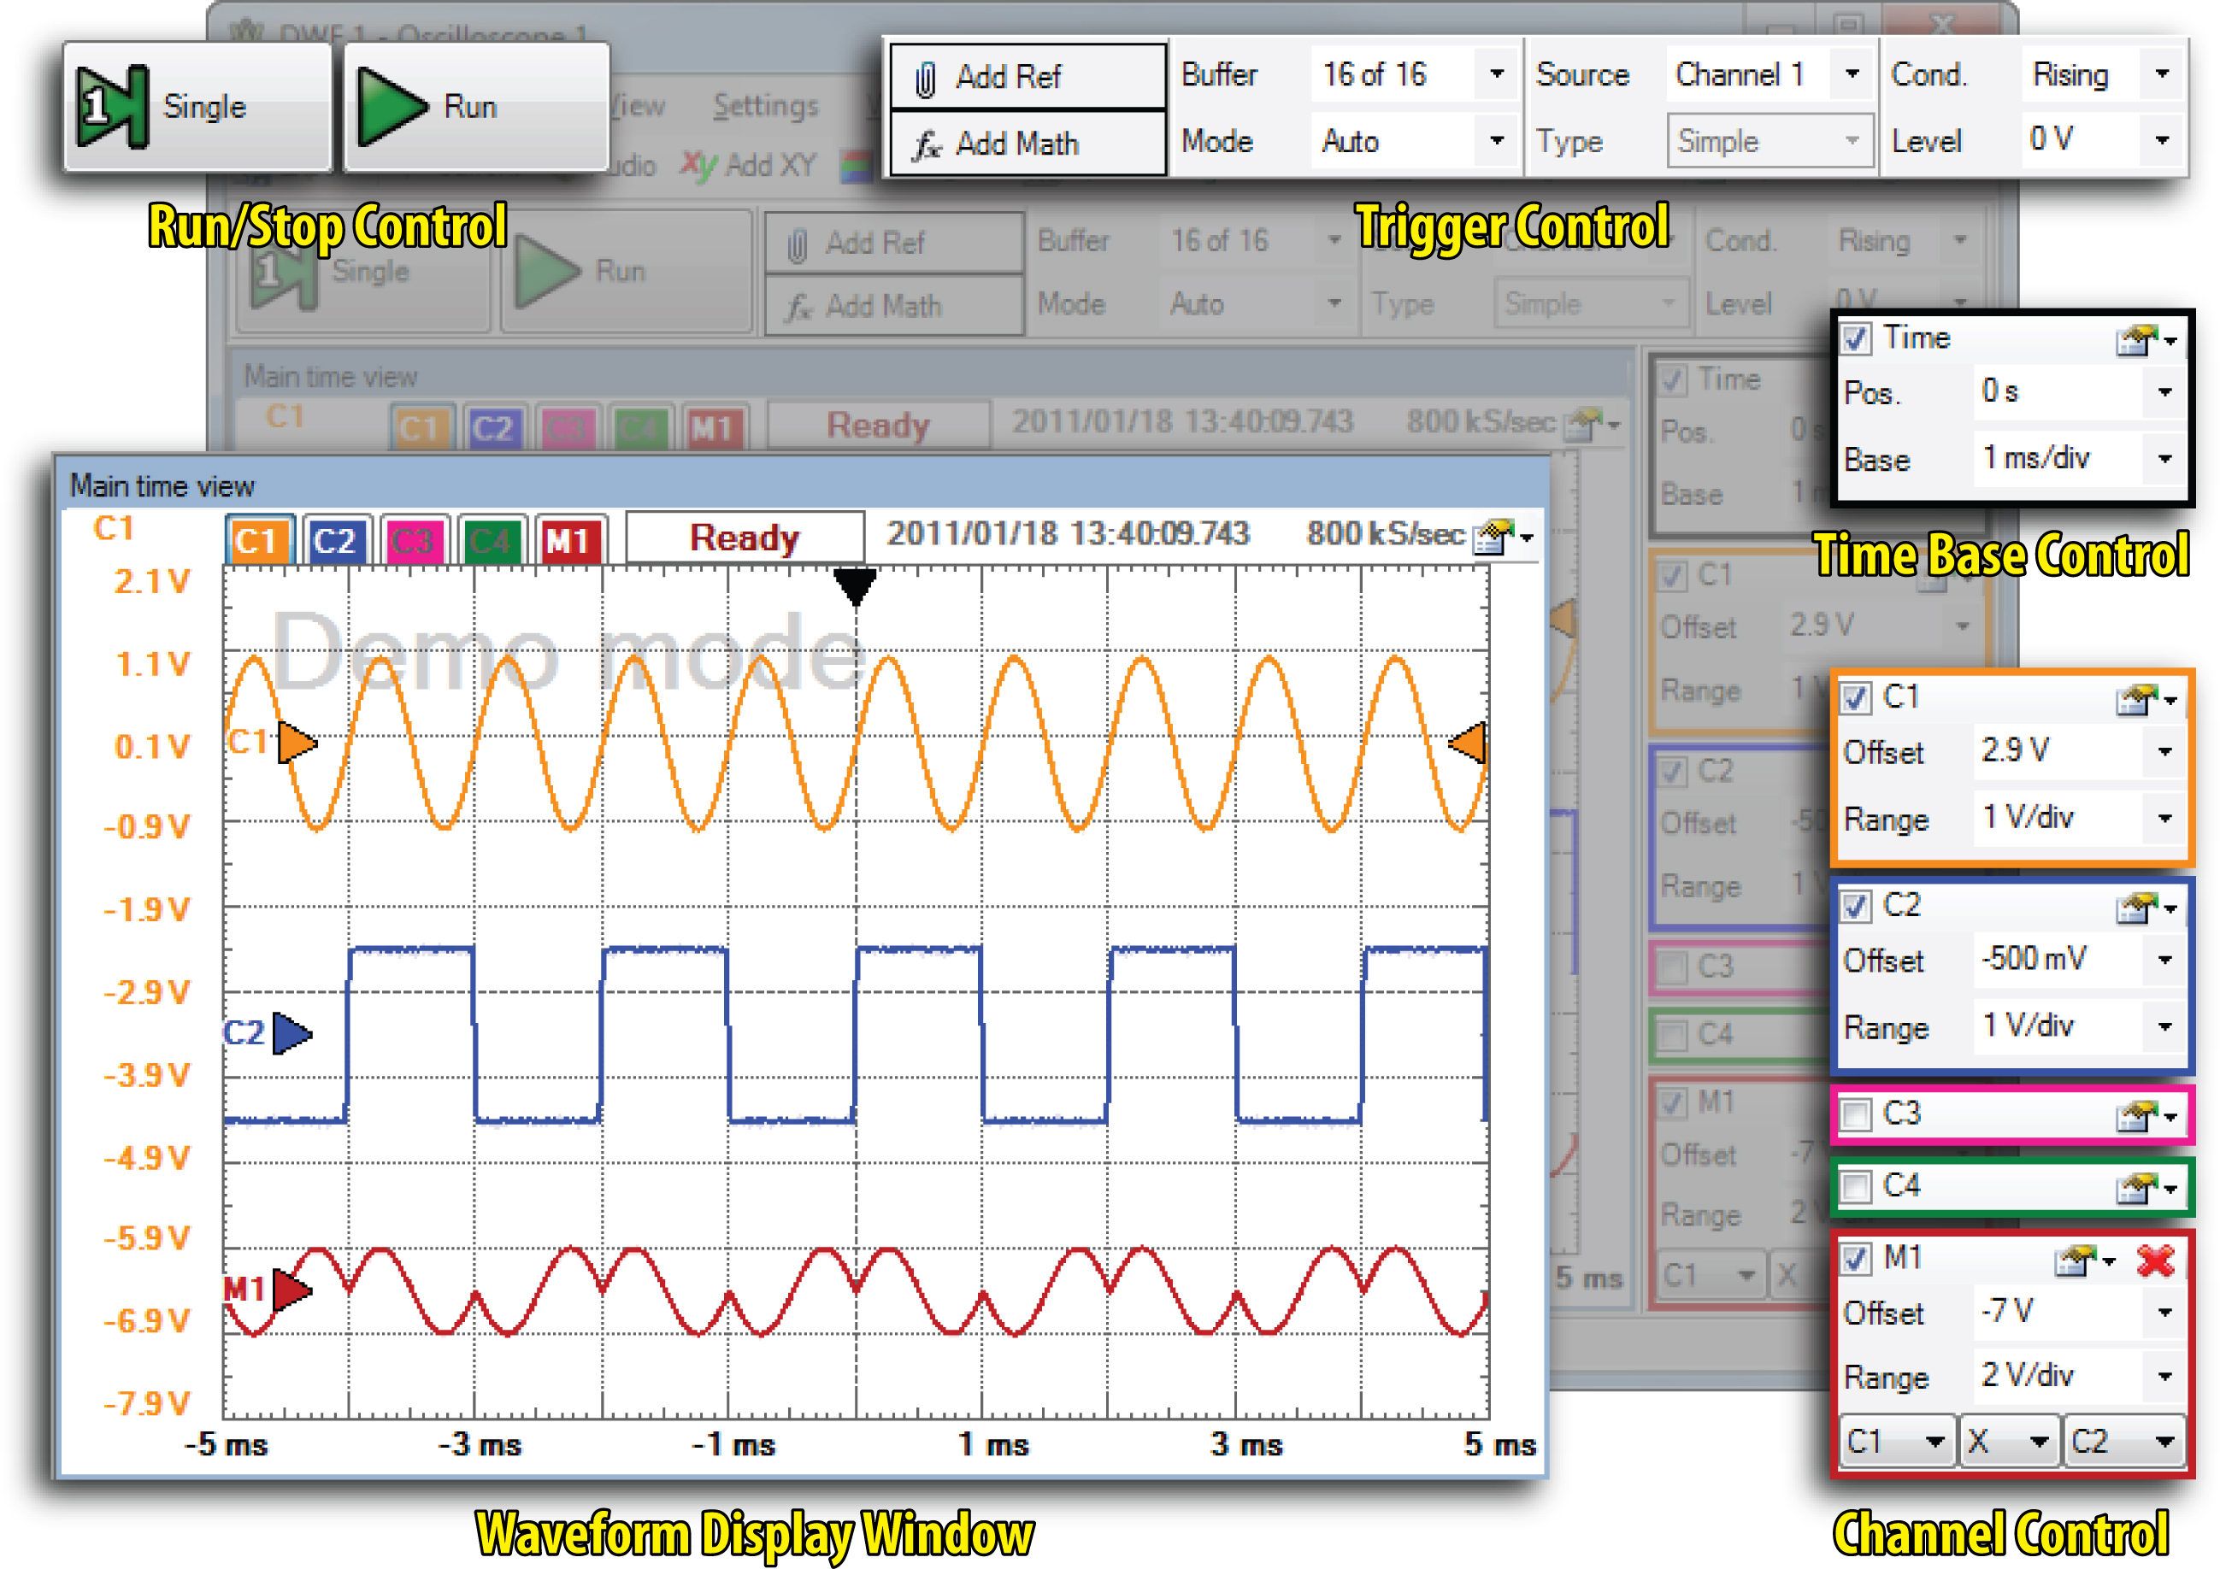Open the C2 Offset -500 mV dropdown
Viewport: 2220px width, 1569px height.
2165,960
